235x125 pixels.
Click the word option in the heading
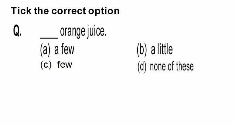point(104,11)
